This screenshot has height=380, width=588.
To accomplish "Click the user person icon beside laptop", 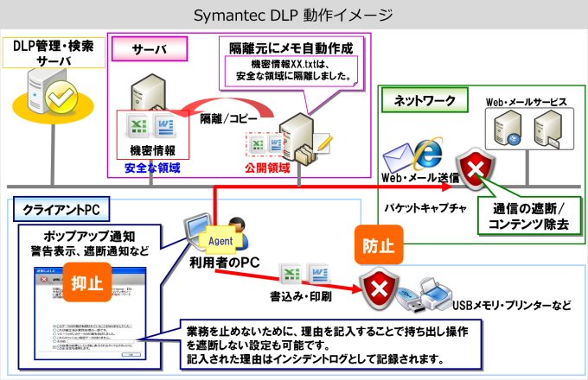I will click(x=239, y=231).
